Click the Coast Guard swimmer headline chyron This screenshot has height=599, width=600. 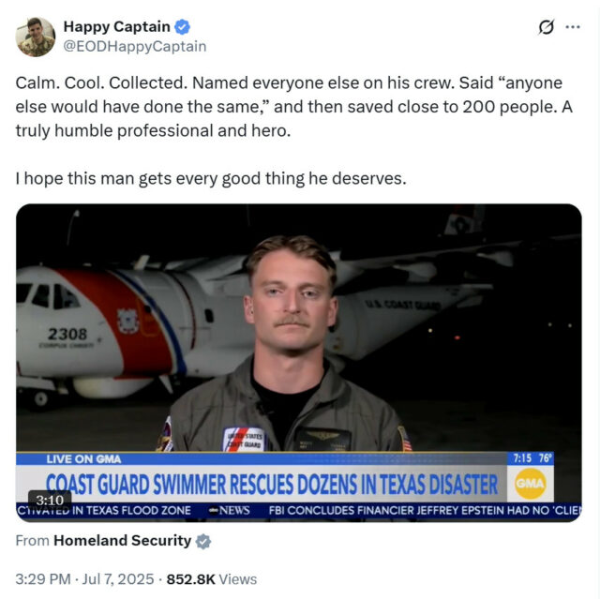[272, 485]
